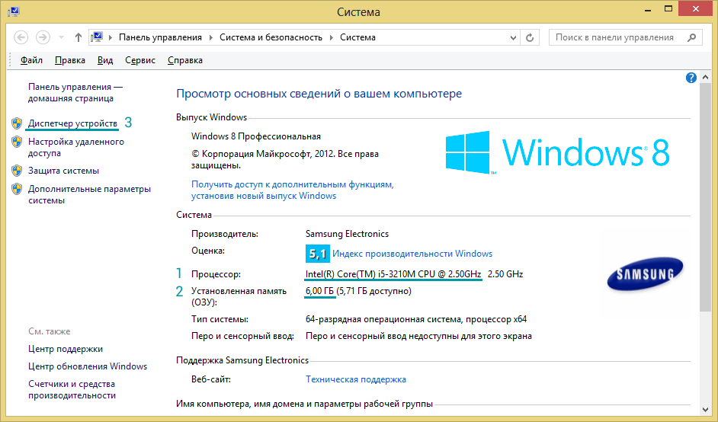Screen dimensions: 718x422
Task: Expand arrow before Панель управления breadcrumb
Action: point(111,37)
